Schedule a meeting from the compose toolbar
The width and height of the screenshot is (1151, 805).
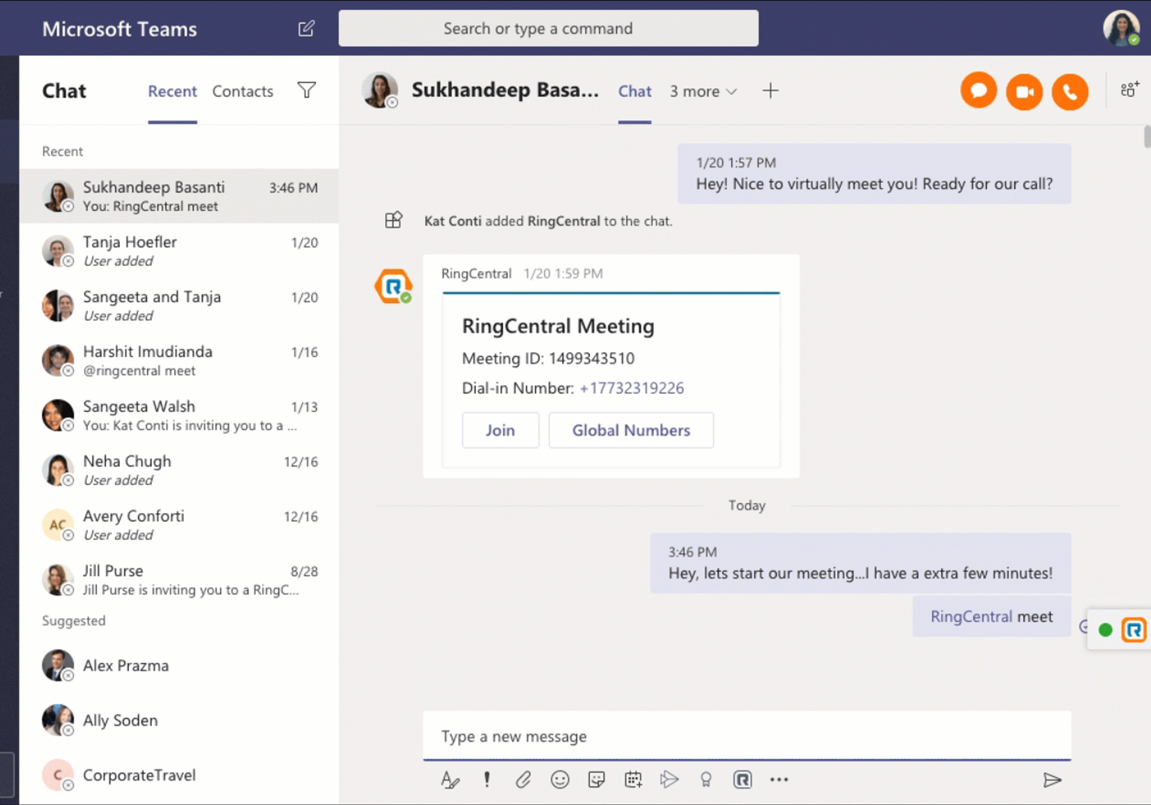click(633, 779)
